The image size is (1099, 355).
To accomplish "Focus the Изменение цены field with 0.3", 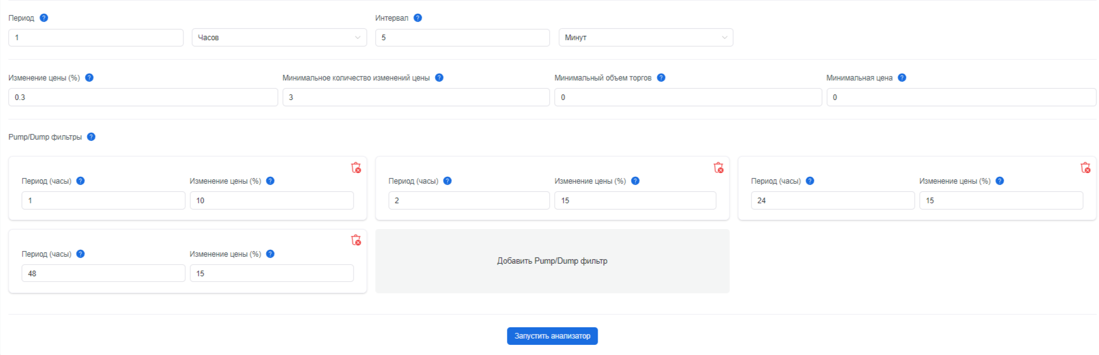I will (x=143, y=97).
